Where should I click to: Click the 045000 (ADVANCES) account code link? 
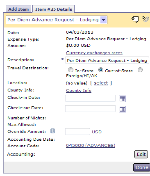coord(91,145)
